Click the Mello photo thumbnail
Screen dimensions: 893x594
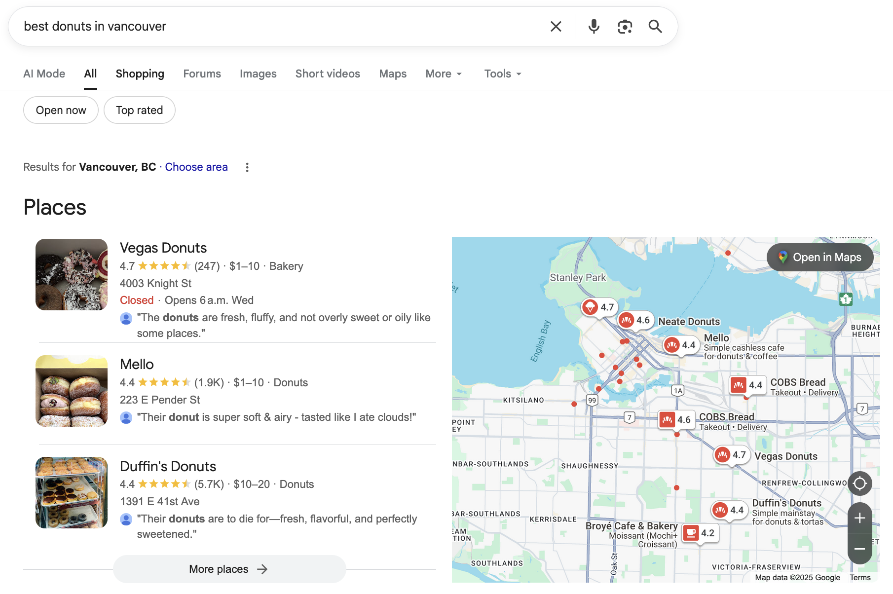72,391
